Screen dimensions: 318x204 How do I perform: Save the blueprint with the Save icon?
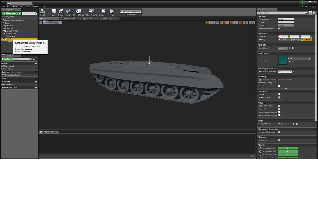tap(54, 12)
